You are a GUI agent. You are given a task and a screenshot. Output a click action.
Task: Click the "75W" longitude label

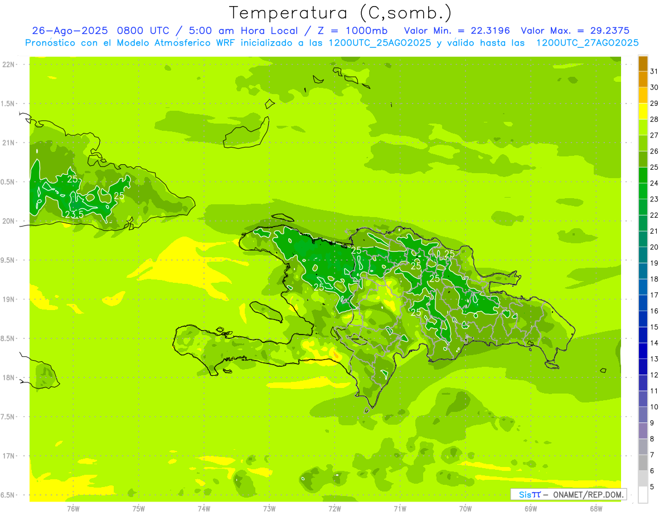click(139, 509)
